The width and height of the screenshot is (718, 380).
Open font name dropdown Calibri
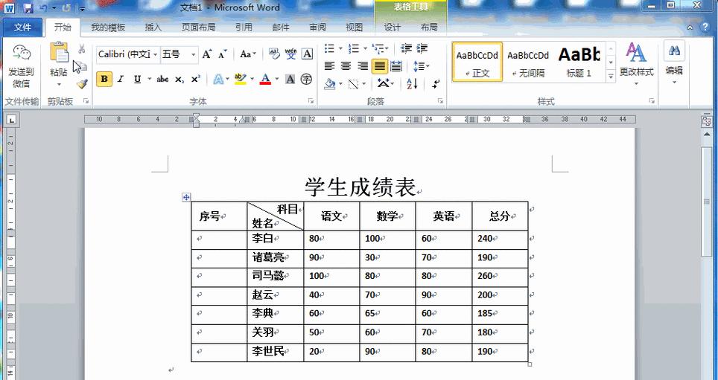tap(155, 55)
